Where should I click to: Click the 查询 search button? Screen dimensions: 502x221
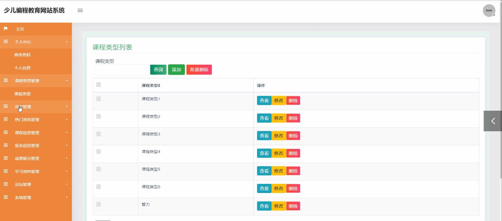pyautogui.click(x=158, y=69)
